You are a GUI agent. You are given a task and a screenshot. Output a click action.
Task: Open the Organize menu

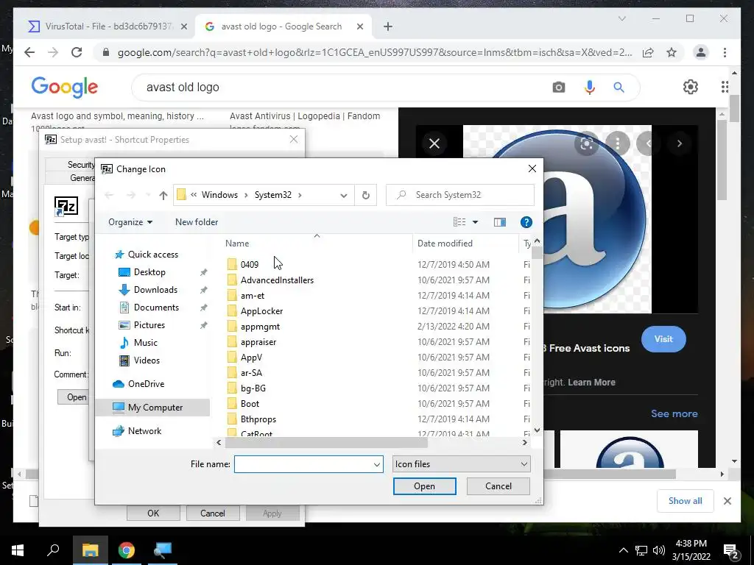(x=130, y=222)
